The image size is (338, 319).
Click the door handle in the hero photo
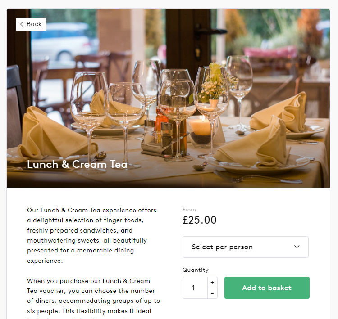(210, 31)
